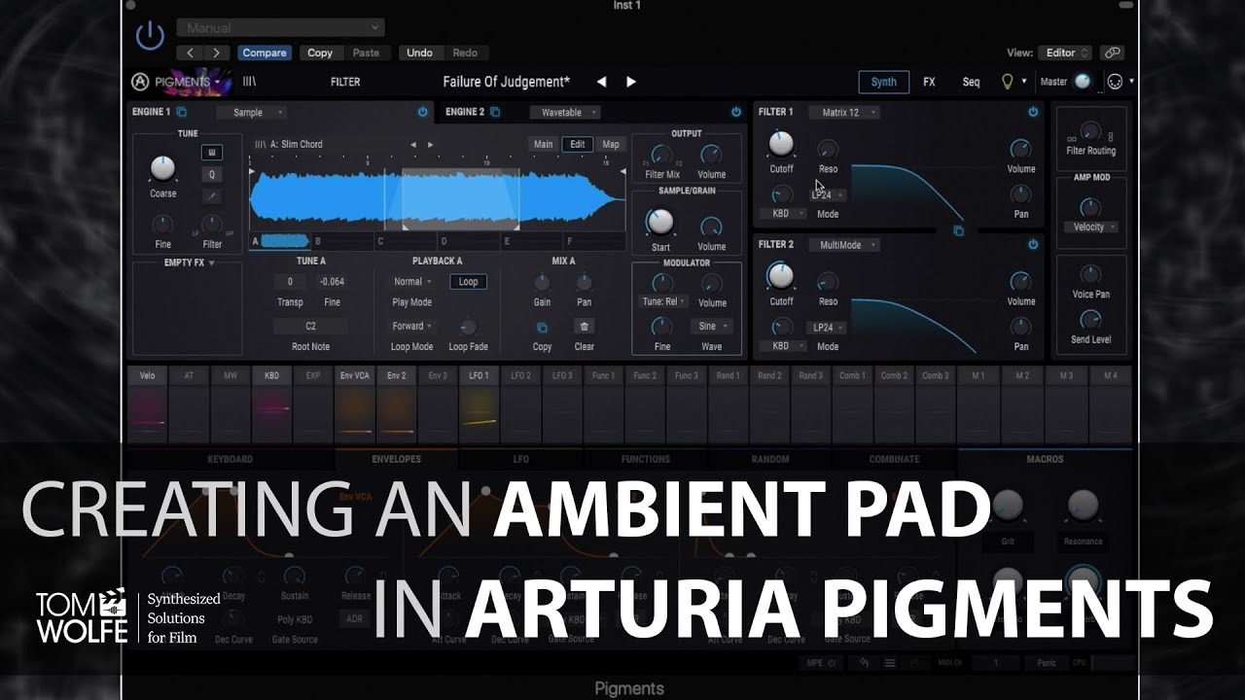Open the Normal play mode dropdown
This screenshot has width=1245, height=700.
click(412, 282)
